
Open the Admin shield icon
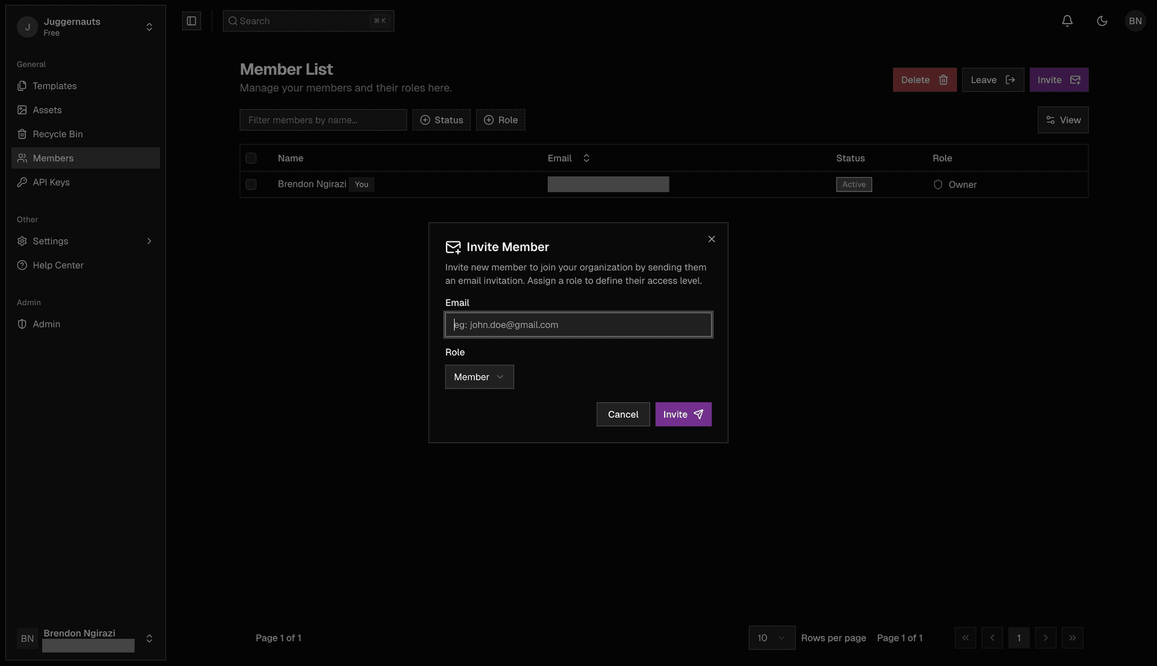22,324
